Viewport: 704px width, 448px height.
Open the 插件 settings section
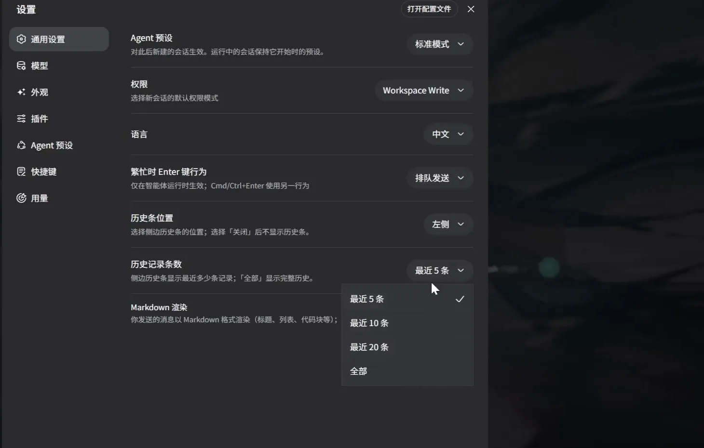coord(59,119)
